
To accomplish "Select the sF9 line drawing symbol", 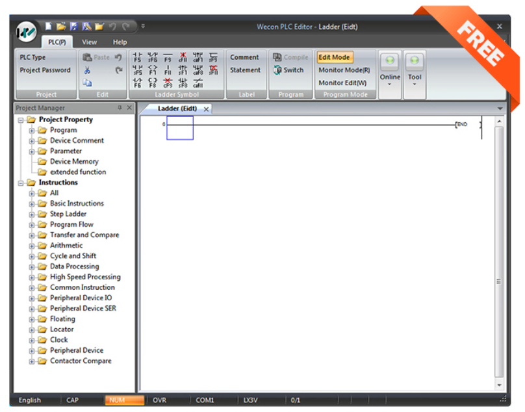I will [213, 57].
